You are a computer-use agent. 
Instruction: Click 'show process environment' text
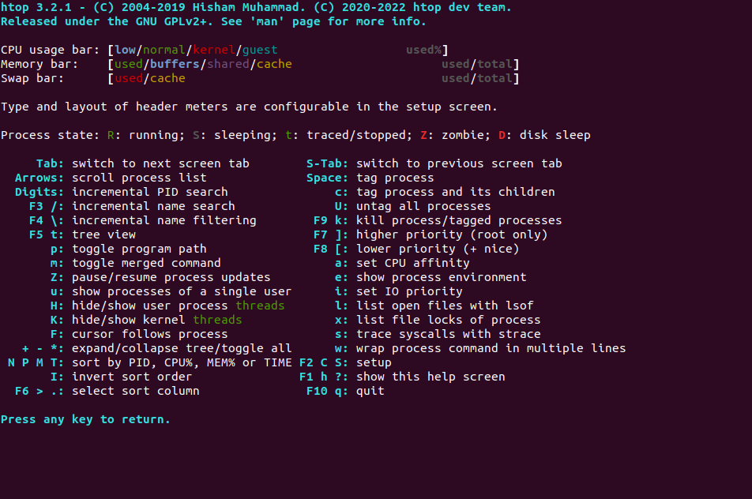(x=442, y=278)
